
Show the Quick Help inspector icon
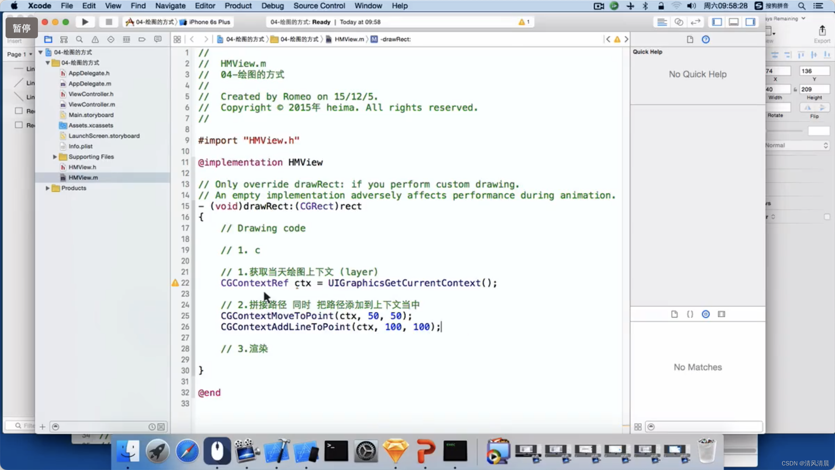pyautogui.click(x=706, y=39)
